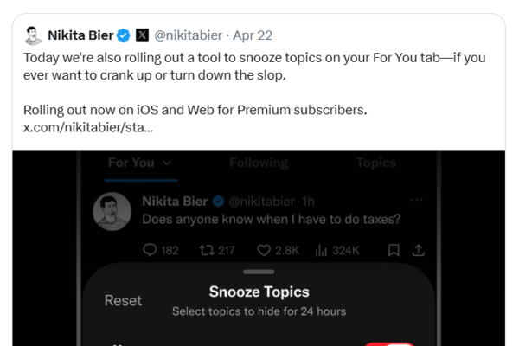The height and width of the screenshot is (346, 519).
Task: Switch to the Topics tab
Action: pos(376,163)
